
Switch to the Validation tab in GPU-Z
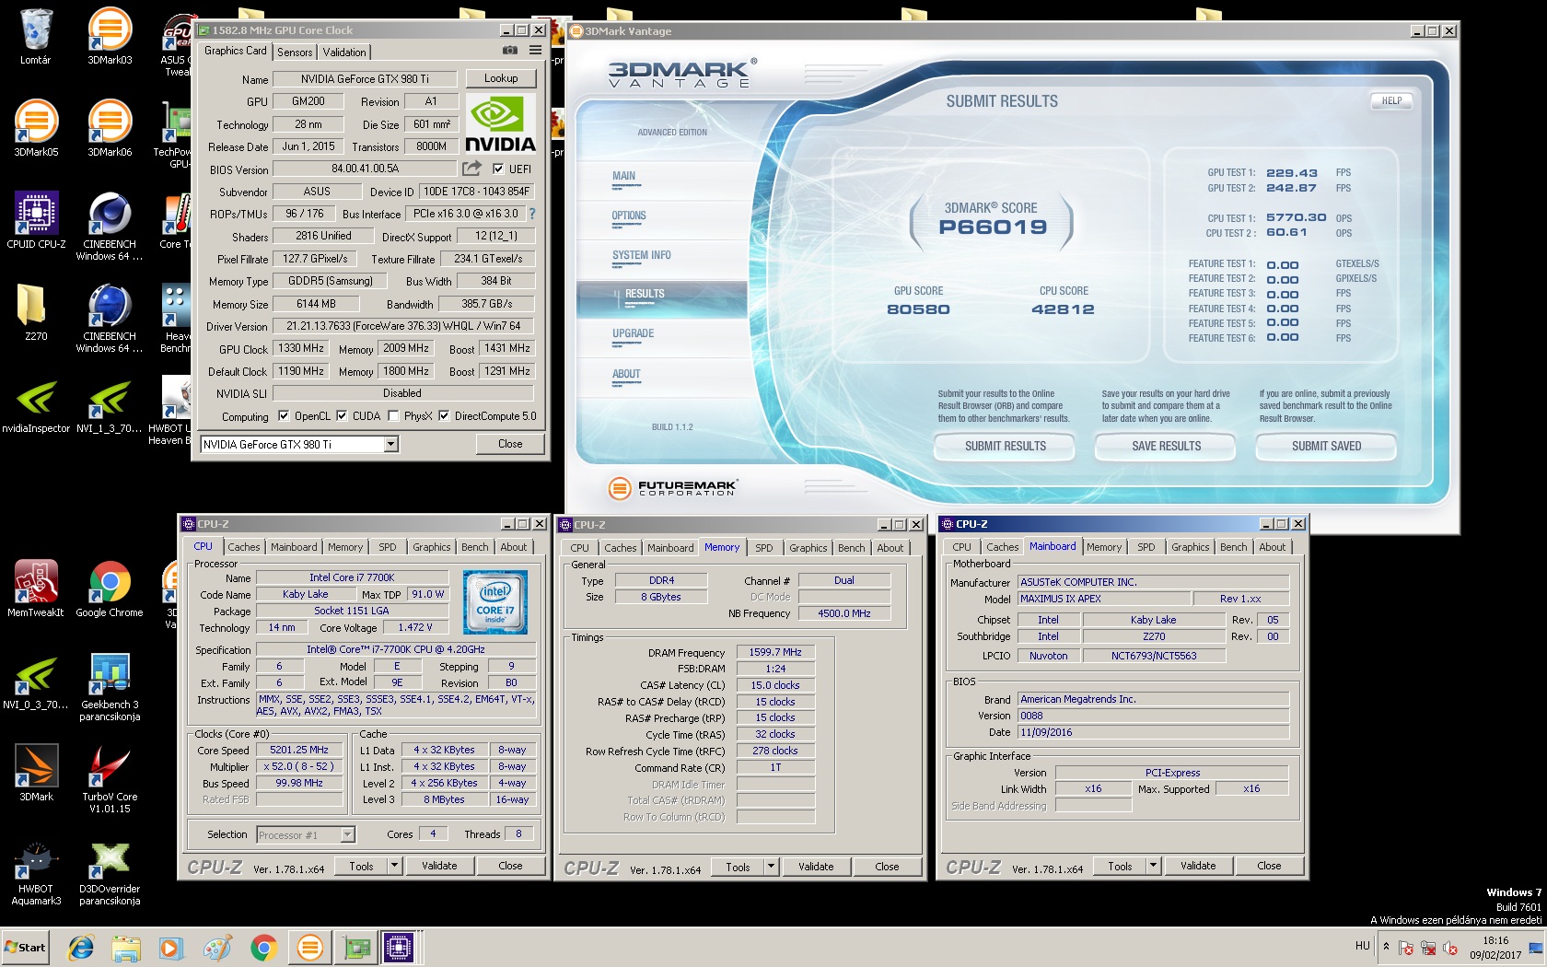(x=344, y=52)
